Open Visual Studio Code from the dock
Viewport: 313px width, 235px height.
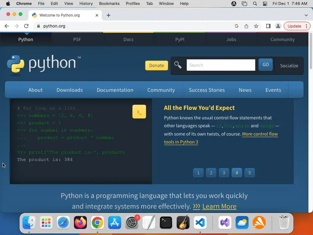tap(200, 222)
